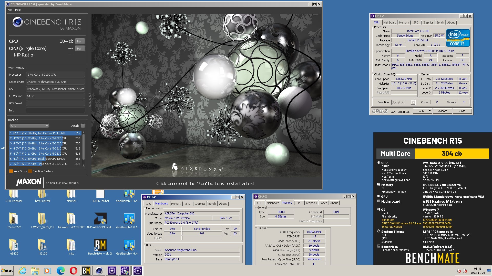Screen dimensions: 492x276
Task: Launch BenchMate shortcut on desktop
Action: click(100, 247)
